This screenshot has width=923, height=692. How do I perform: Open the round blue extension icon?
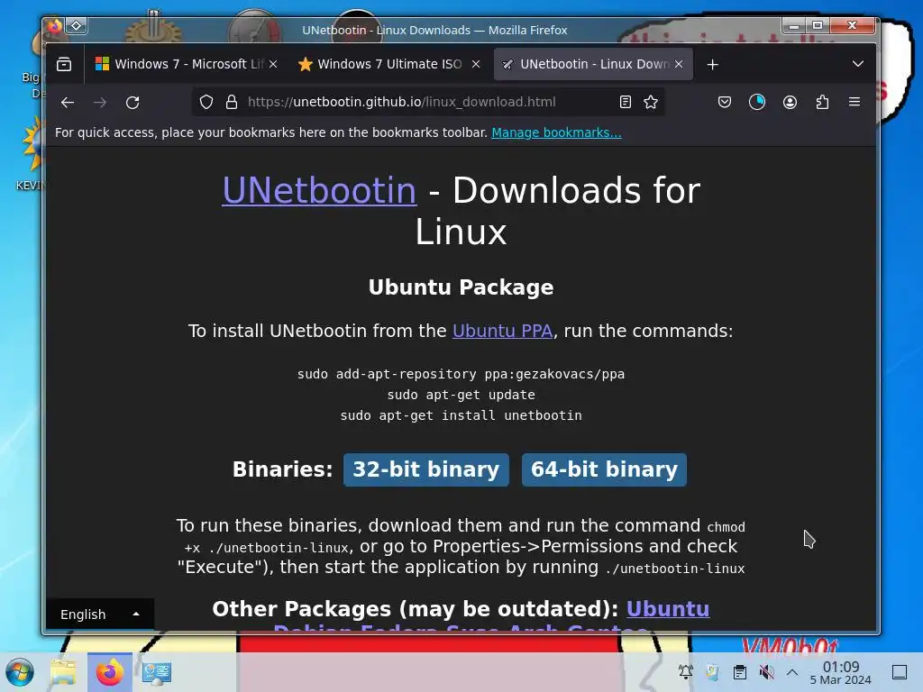[757, 102]
